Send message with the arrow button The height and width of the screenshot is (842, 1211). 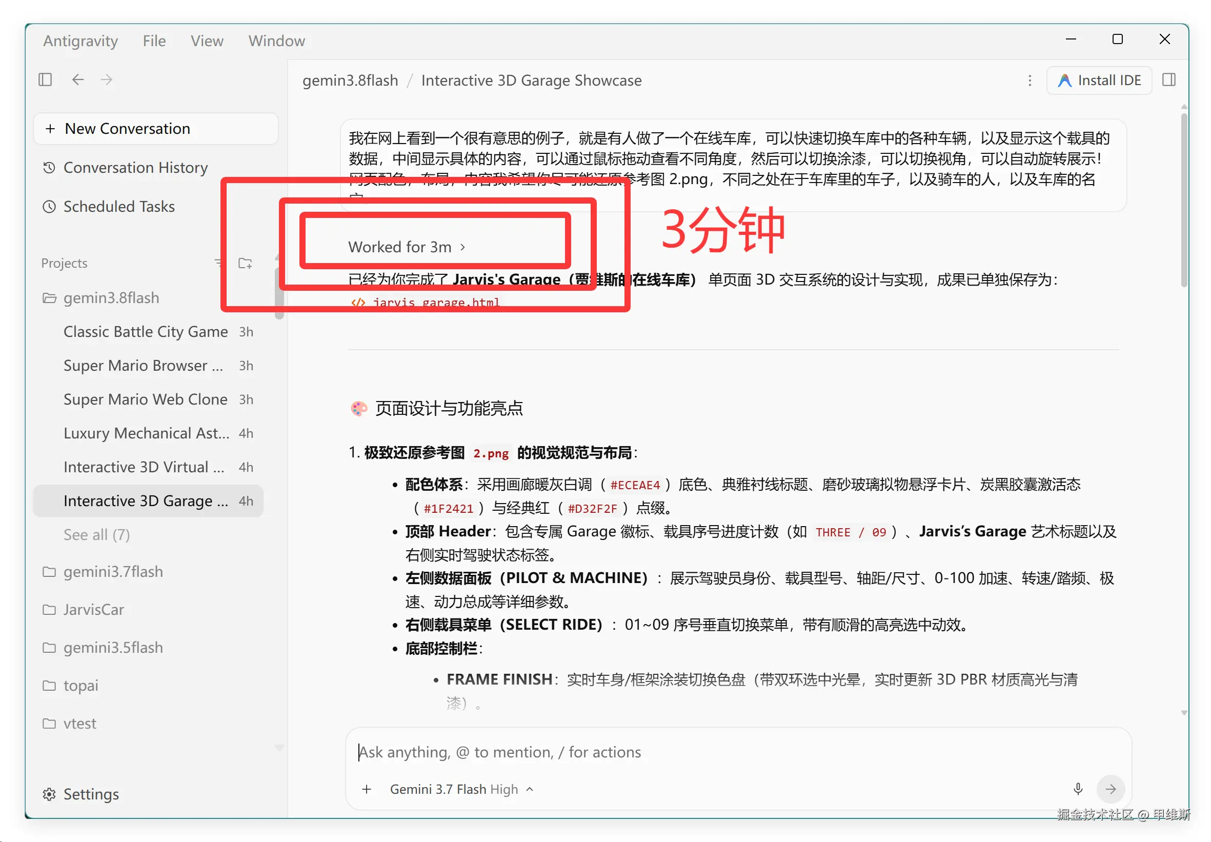(1111, 788)
